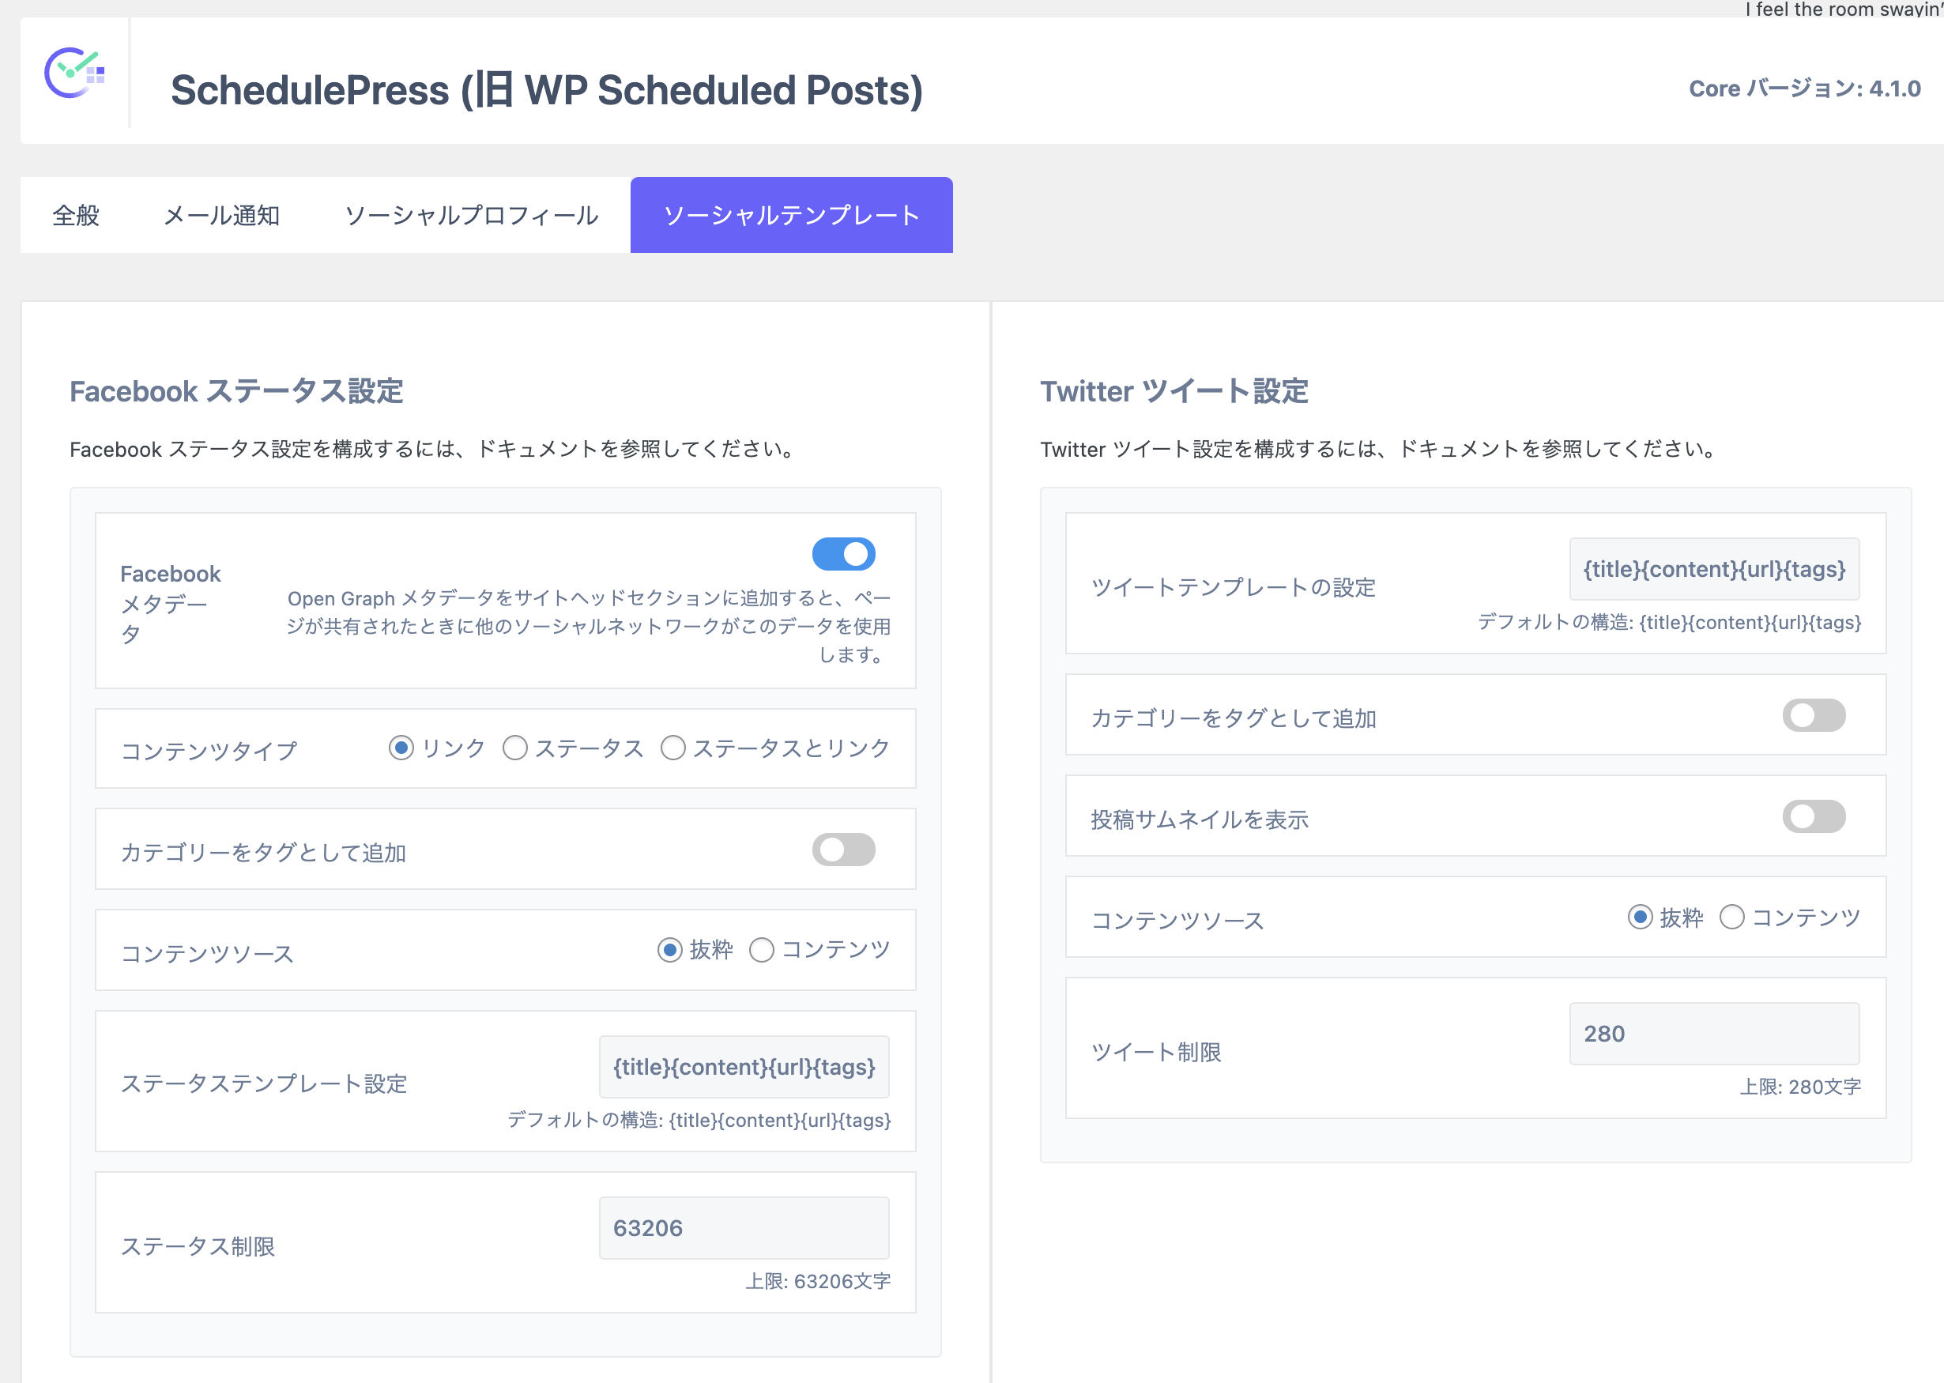Screen dimensions: 1944x1383
Task: Click the ステータス制限 field showing 63206
Action: click(x=744, y=1229)
